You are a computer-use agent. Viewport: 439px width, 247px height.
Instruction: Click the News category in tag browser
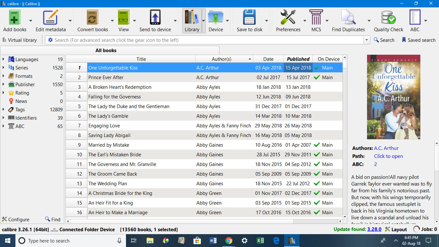32,101
